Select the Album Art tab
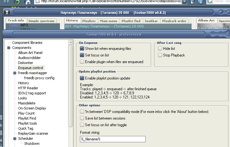The height and width of the screenshot is (147, 230). (x=207, y=21)
